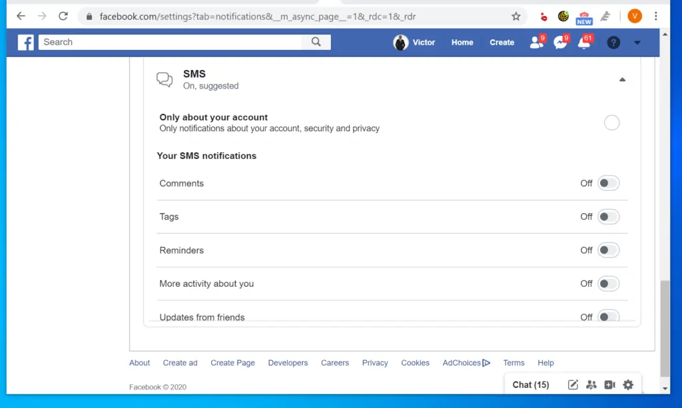Click the scrollbar down arrow

pyautogui.click(x=665, y=389)
